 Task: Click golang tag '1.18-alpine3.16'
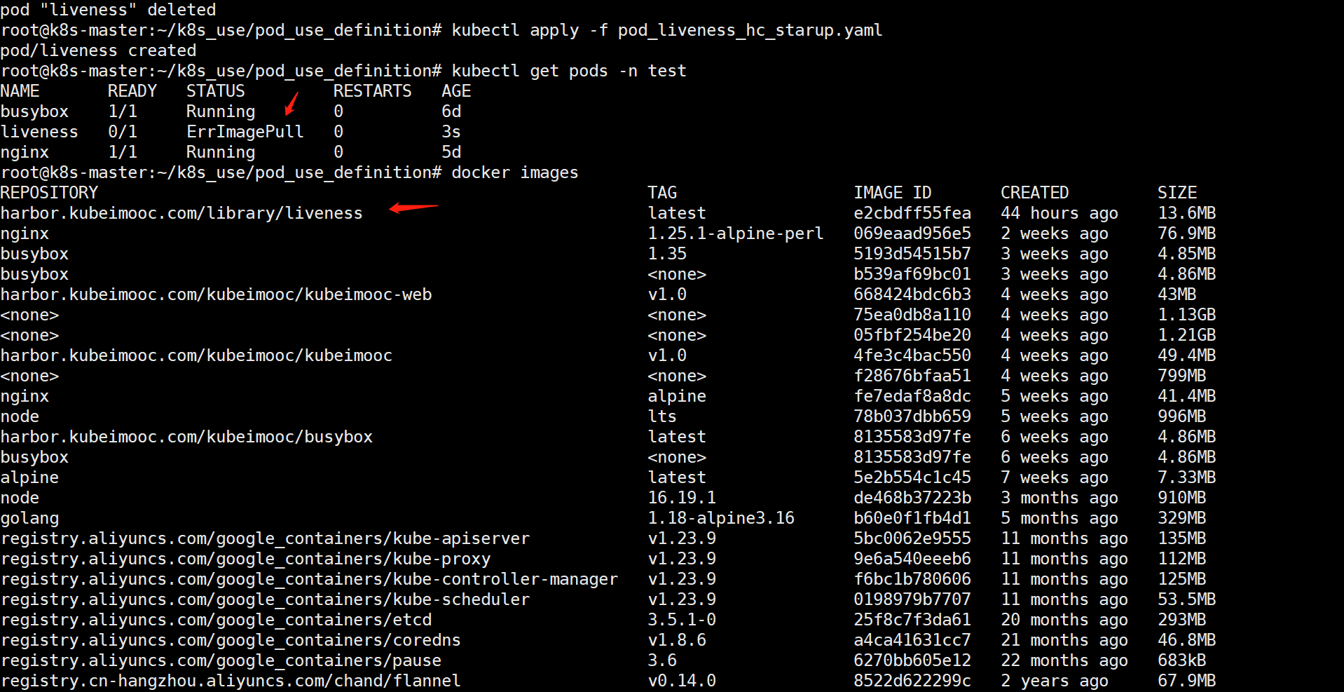coord(721,518)
